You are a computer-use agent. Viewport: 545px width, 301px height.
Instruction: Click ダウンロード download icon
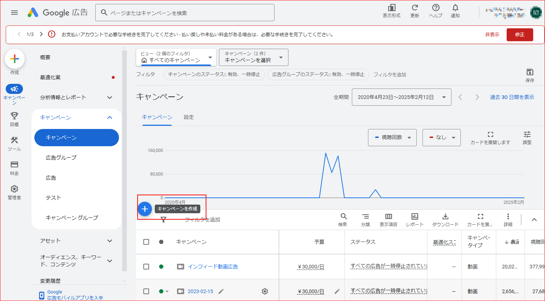pos(445,216)
